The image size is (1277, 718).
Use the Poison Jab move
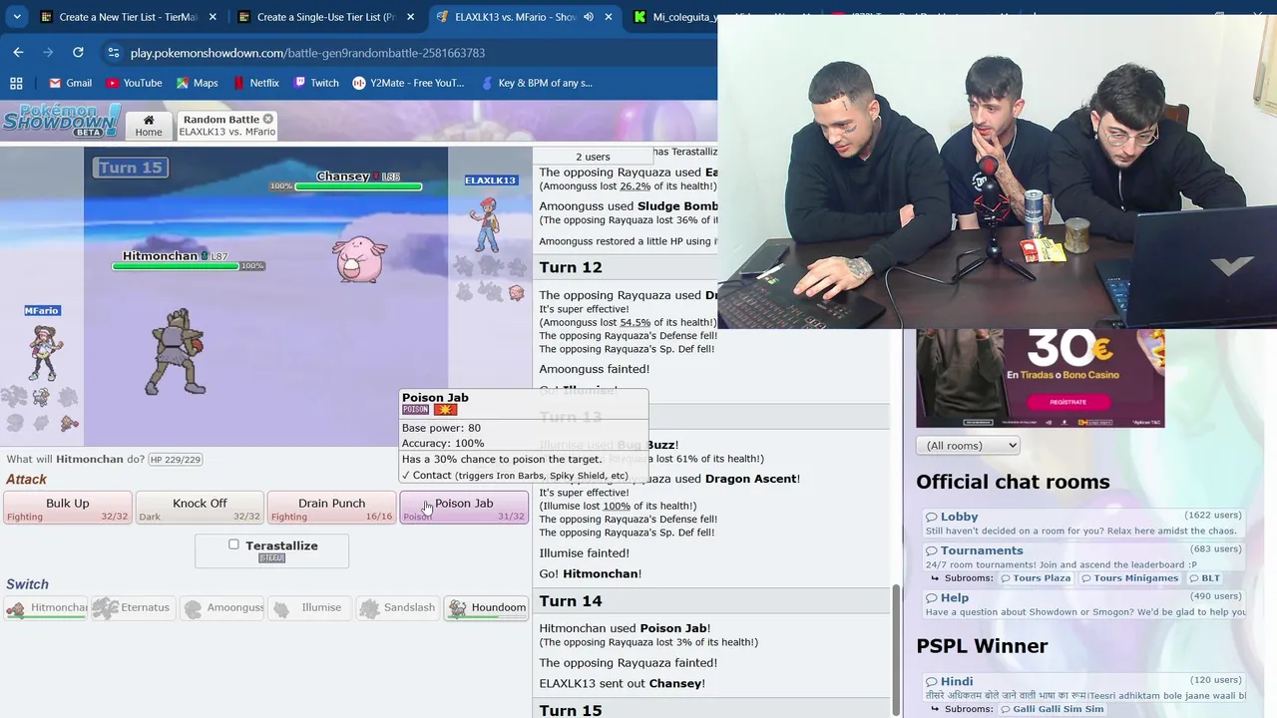464,508
